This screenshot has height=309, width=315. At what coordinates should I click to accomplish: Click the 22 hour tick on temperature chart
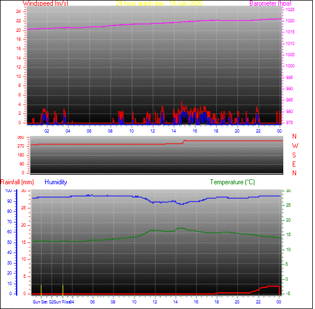(x=258, y=302)
